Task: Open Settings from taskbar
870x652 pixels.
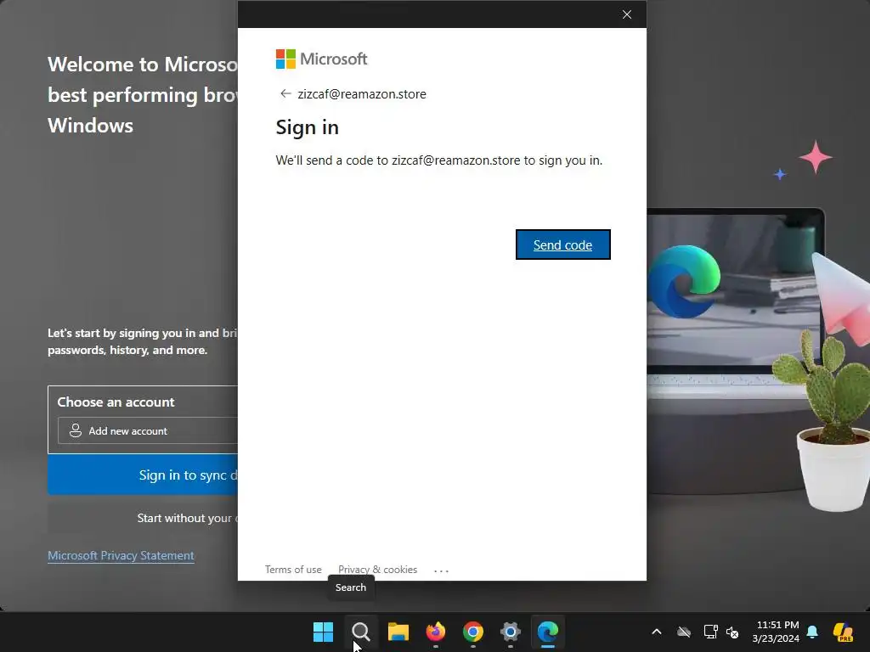Action: pyautogui.click(x=511, y=632)
